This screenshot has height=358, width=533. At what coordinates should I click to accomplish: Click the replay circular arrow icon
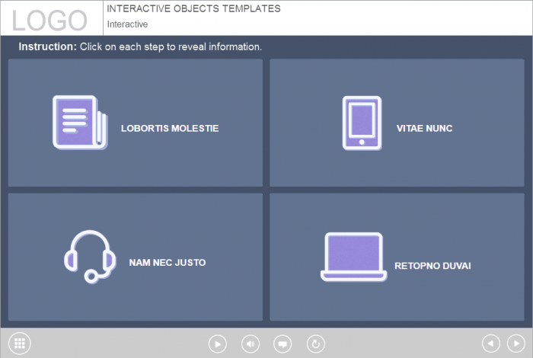(316, 344)
